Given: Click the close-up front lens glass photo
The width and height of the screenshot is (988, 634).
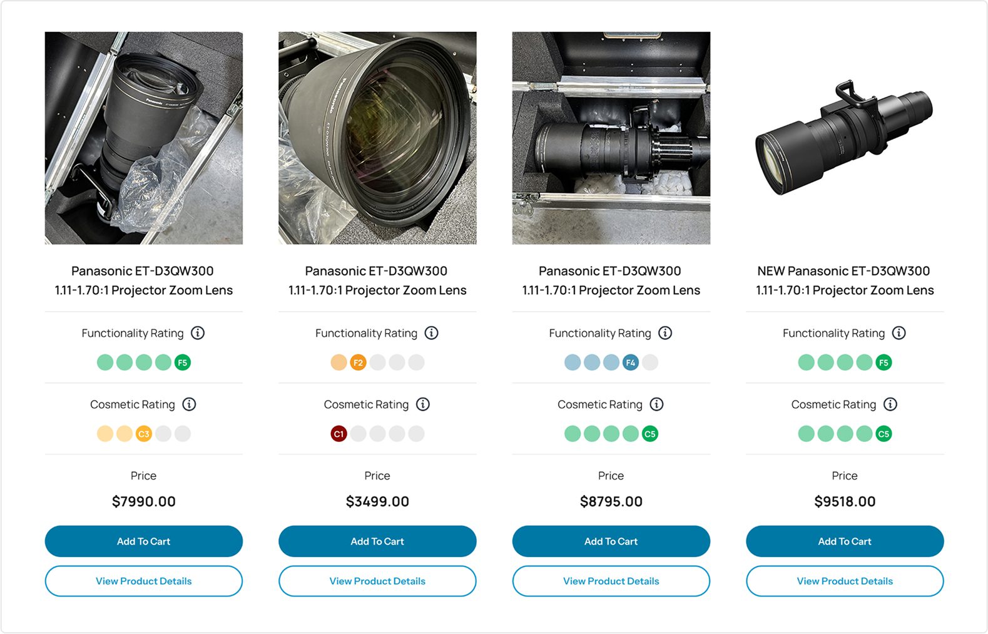Looking at the screenshot, I should tap(377, 138).
